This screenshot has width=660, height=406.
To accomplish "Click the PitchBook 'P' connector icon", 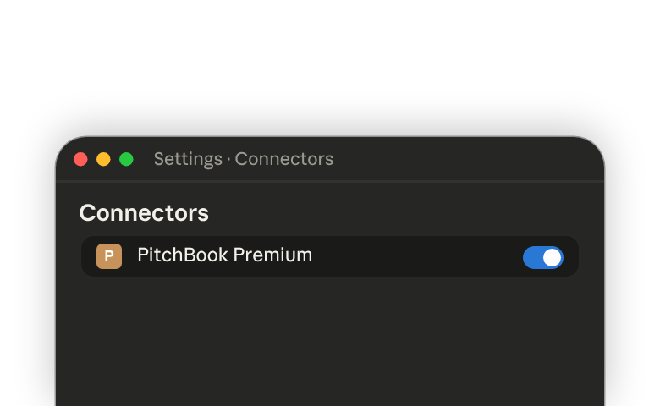I will pos(109,255).
